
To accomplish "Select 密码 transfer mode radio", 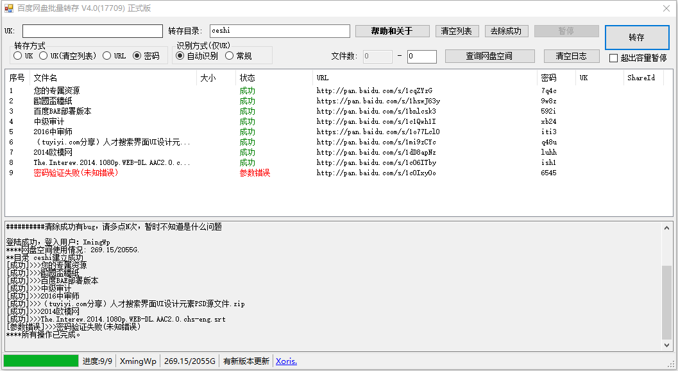I will pos(137,56).
